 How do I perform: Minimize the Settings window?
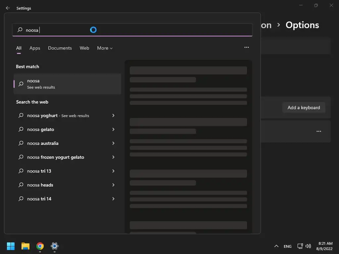pos(301,5)
